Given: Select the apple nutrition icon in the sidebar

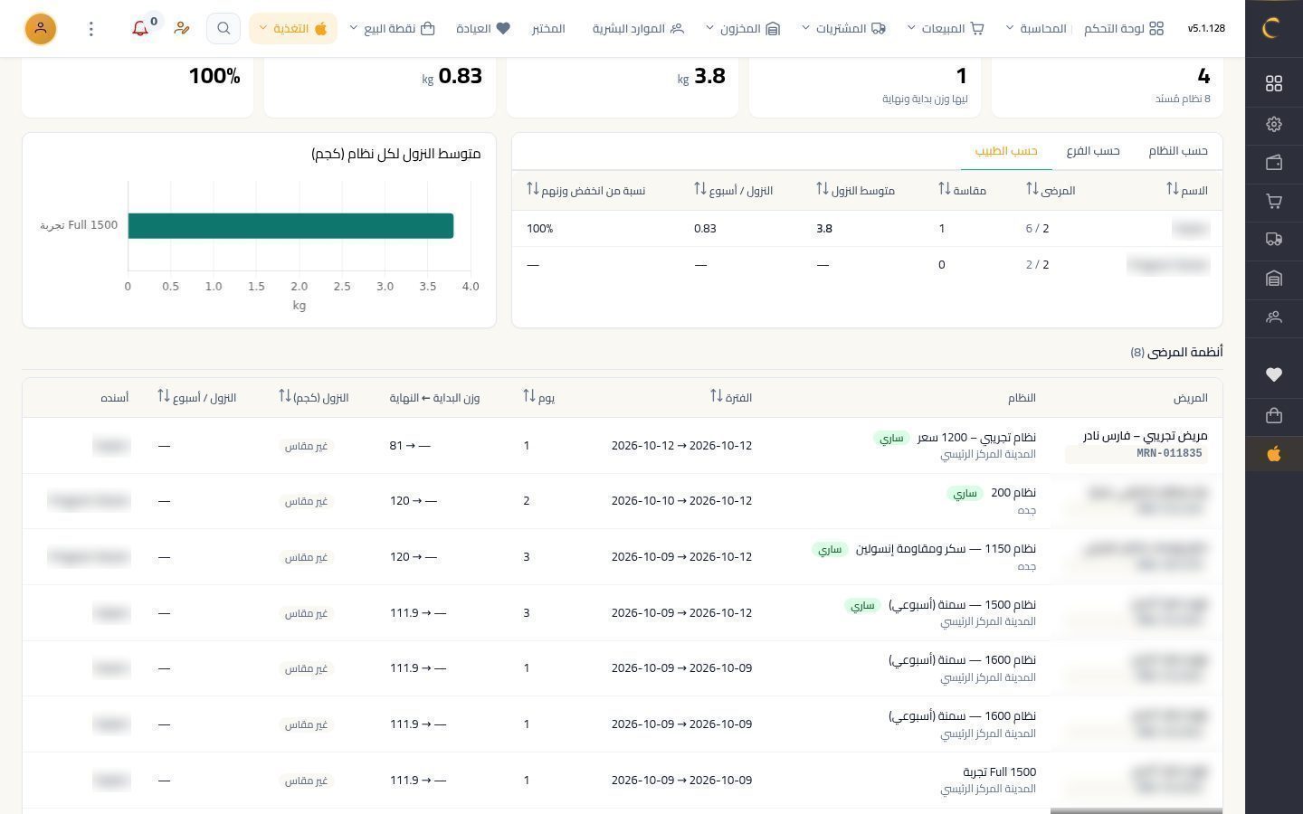Looking at the screenshot, I should pyautogui.click(x=1274, y=454).
